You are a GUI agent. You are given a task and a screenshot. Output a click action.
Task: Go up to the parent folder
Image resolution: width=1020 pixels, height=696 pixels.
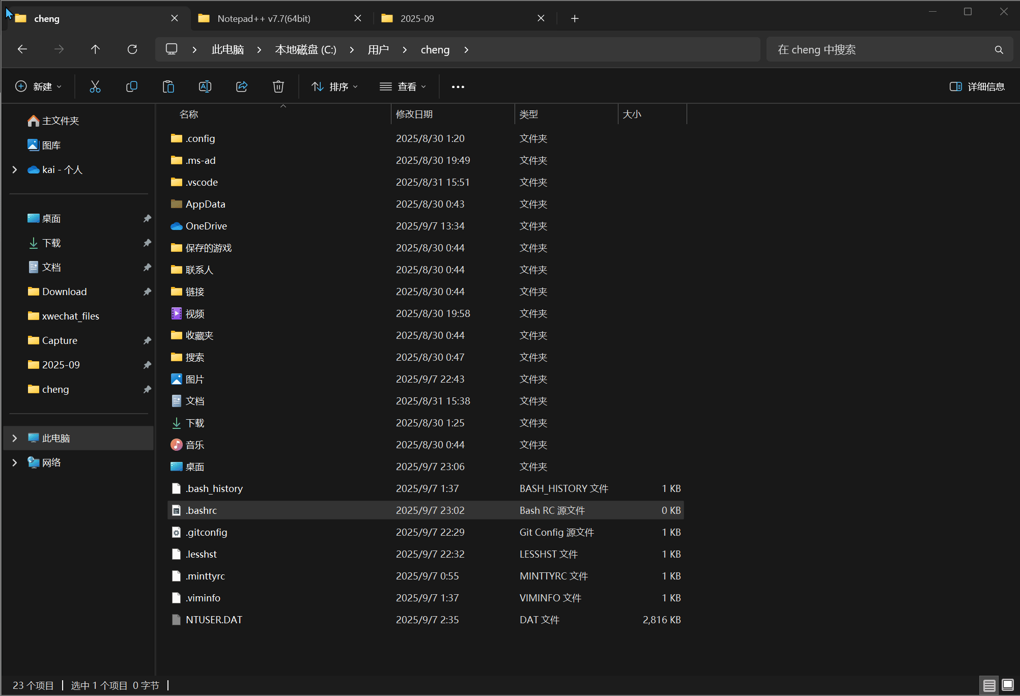click(x=95, y=49)
